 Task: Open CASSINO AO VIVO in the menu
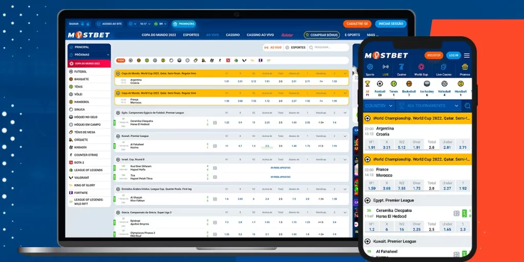tap(260, 35)
